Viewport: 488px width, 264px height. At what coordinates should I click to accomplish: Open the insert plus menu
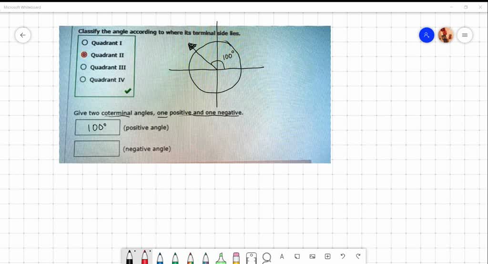click(328, 256)
